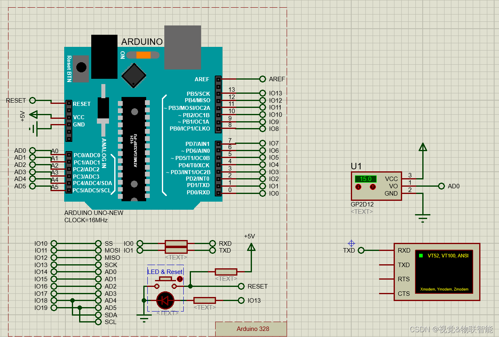Screen dimensions: 499x337
Task: Select the black power jack on the Arduino
Action: pyautogui.click(x=104, y=57)
